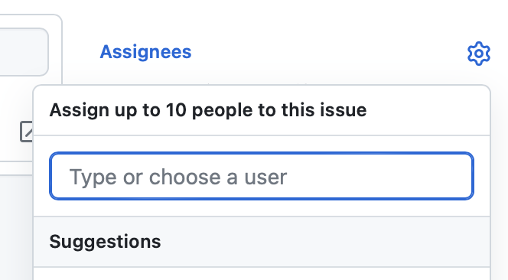Select the Suggestions divider bar

click(x=262, y=242)
